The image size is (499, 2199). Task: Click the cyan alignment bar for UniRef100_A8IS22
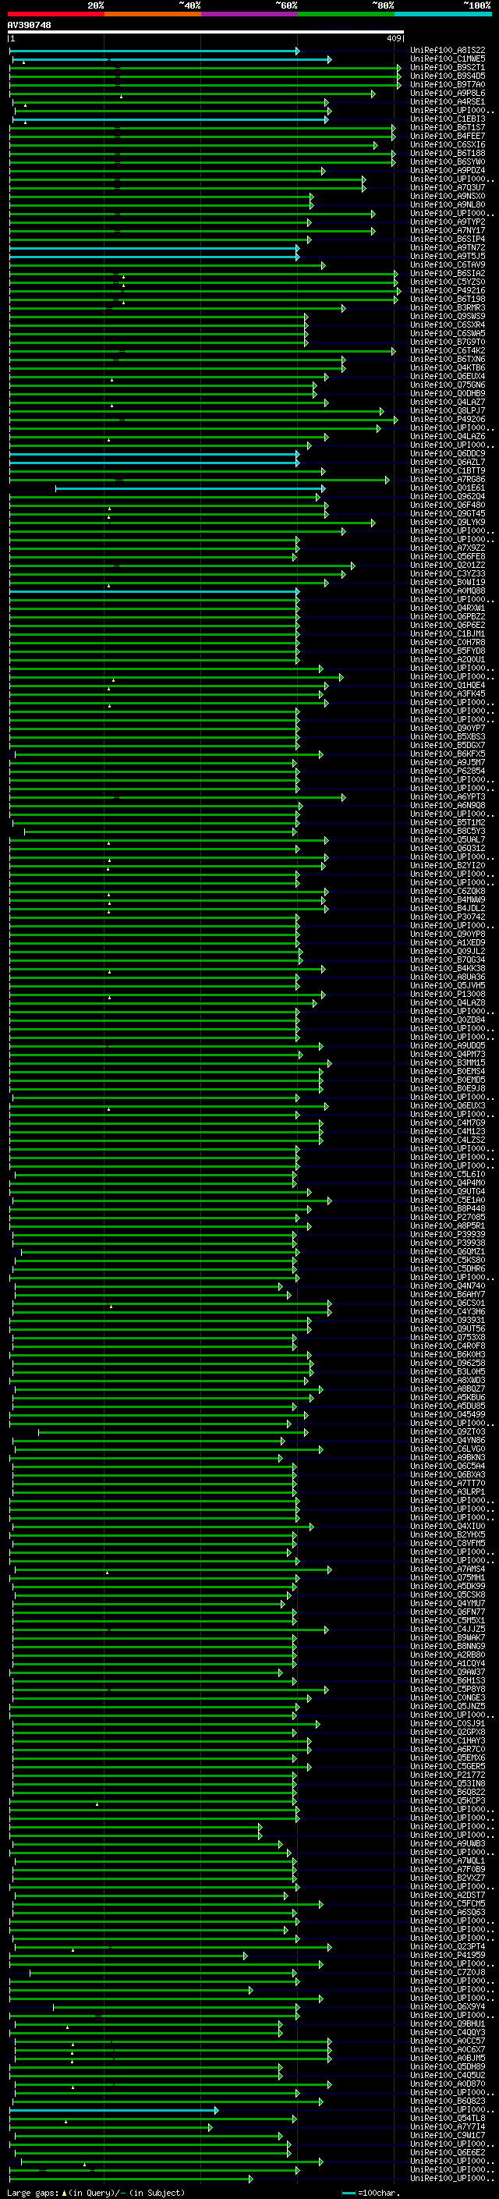(x=154, y=51)
